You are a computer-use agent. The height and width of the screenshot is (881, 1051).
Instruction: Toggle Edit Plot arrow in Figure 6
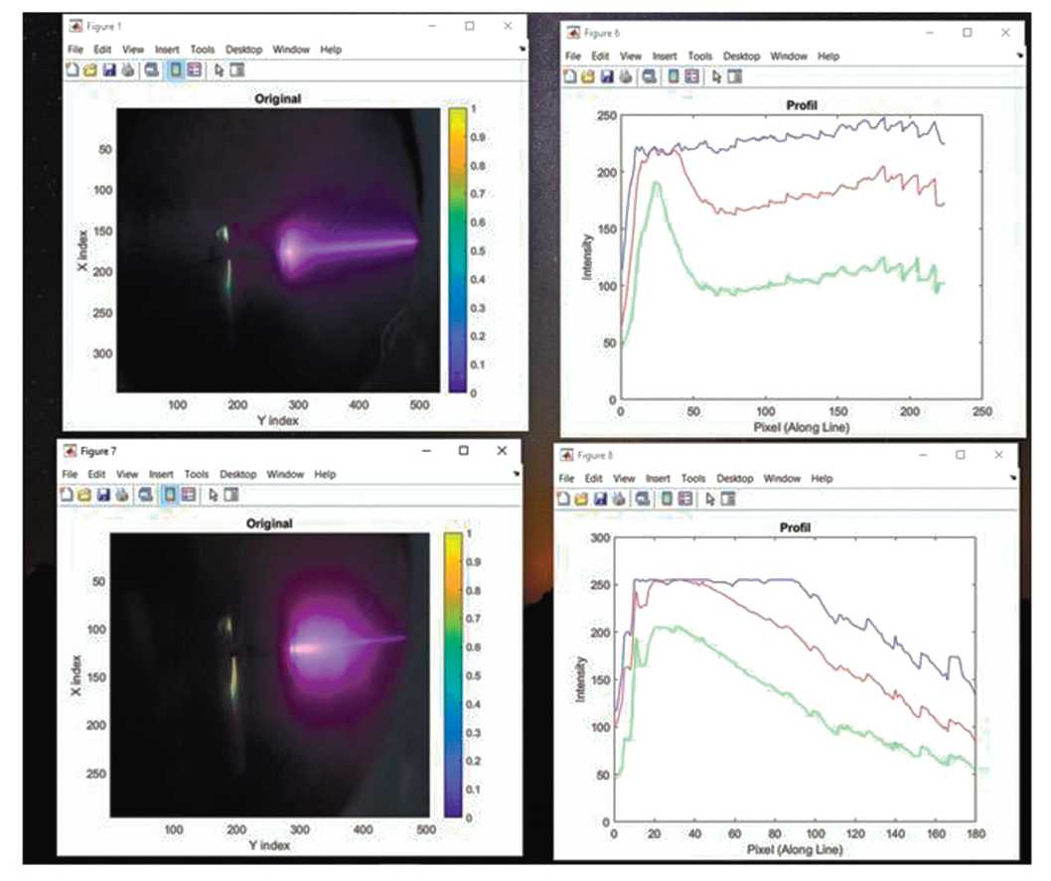pyautogui.click(x=716, y=76)
